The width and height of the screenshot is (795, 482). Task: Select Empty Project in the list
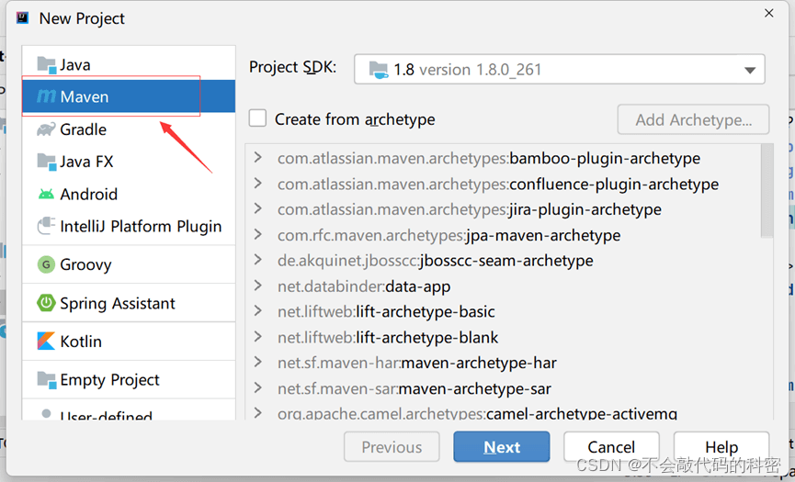[x=109, y=380]
